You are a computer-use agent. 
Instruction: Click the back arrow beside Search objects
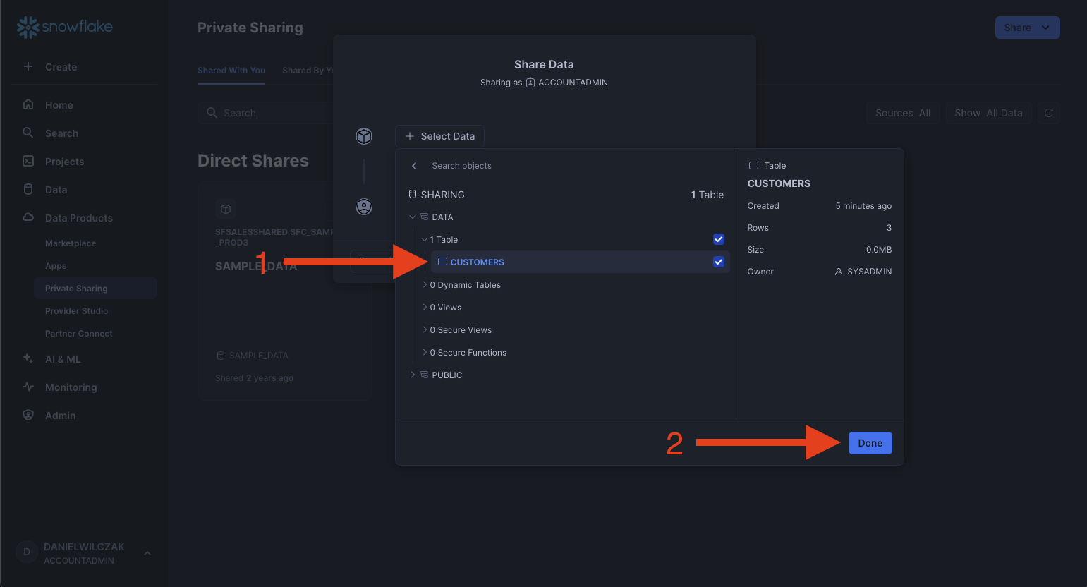[414, 166]
